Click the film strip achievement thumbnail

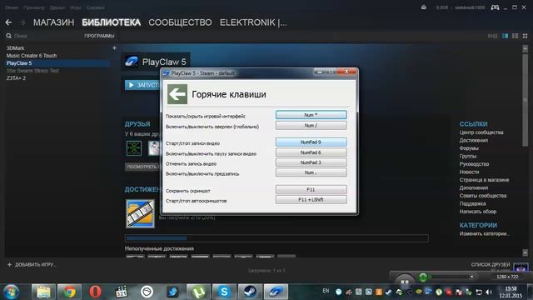(140, 213)
